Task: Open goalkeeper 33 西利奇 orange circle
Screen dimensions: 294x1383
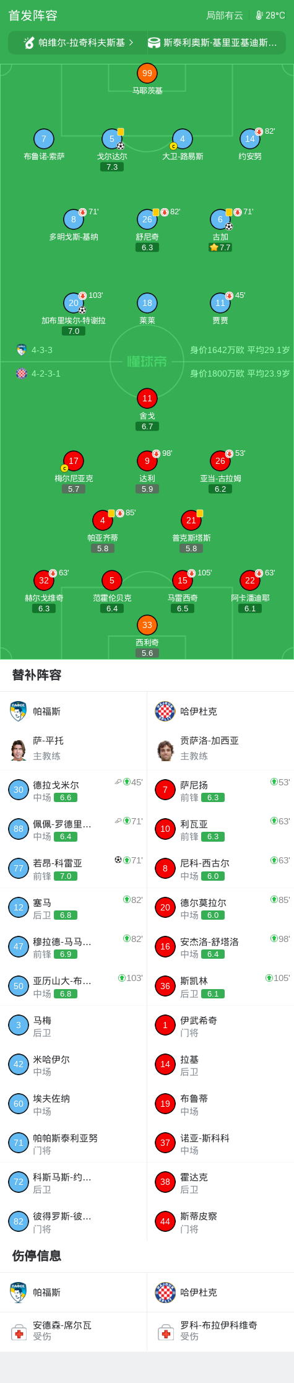Action: point(147,625)
